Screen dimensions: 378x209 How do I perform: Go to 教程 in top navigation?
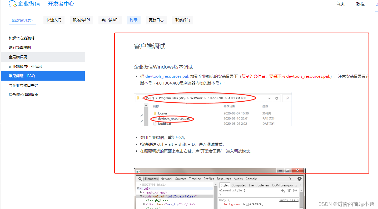tap(360, 4)
